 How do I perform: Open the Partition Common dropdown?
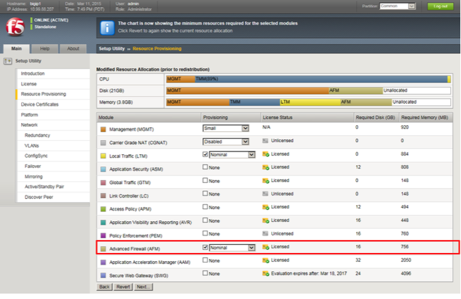pos(397,6)
